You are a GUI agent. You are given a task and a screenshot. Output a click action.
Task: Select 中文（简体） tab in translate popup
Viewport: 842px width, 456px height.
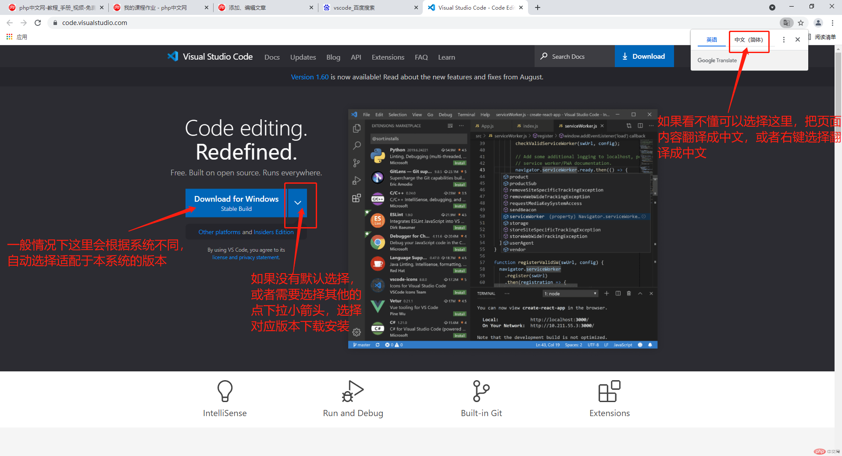[x=749, y=39]
